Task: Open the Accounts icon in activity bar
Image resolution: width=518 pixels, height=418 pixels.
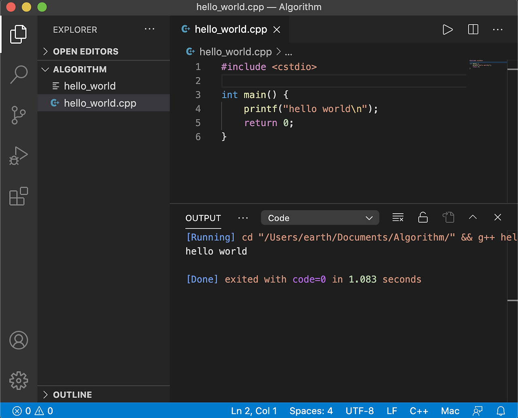Action: (x=19, y=340)
